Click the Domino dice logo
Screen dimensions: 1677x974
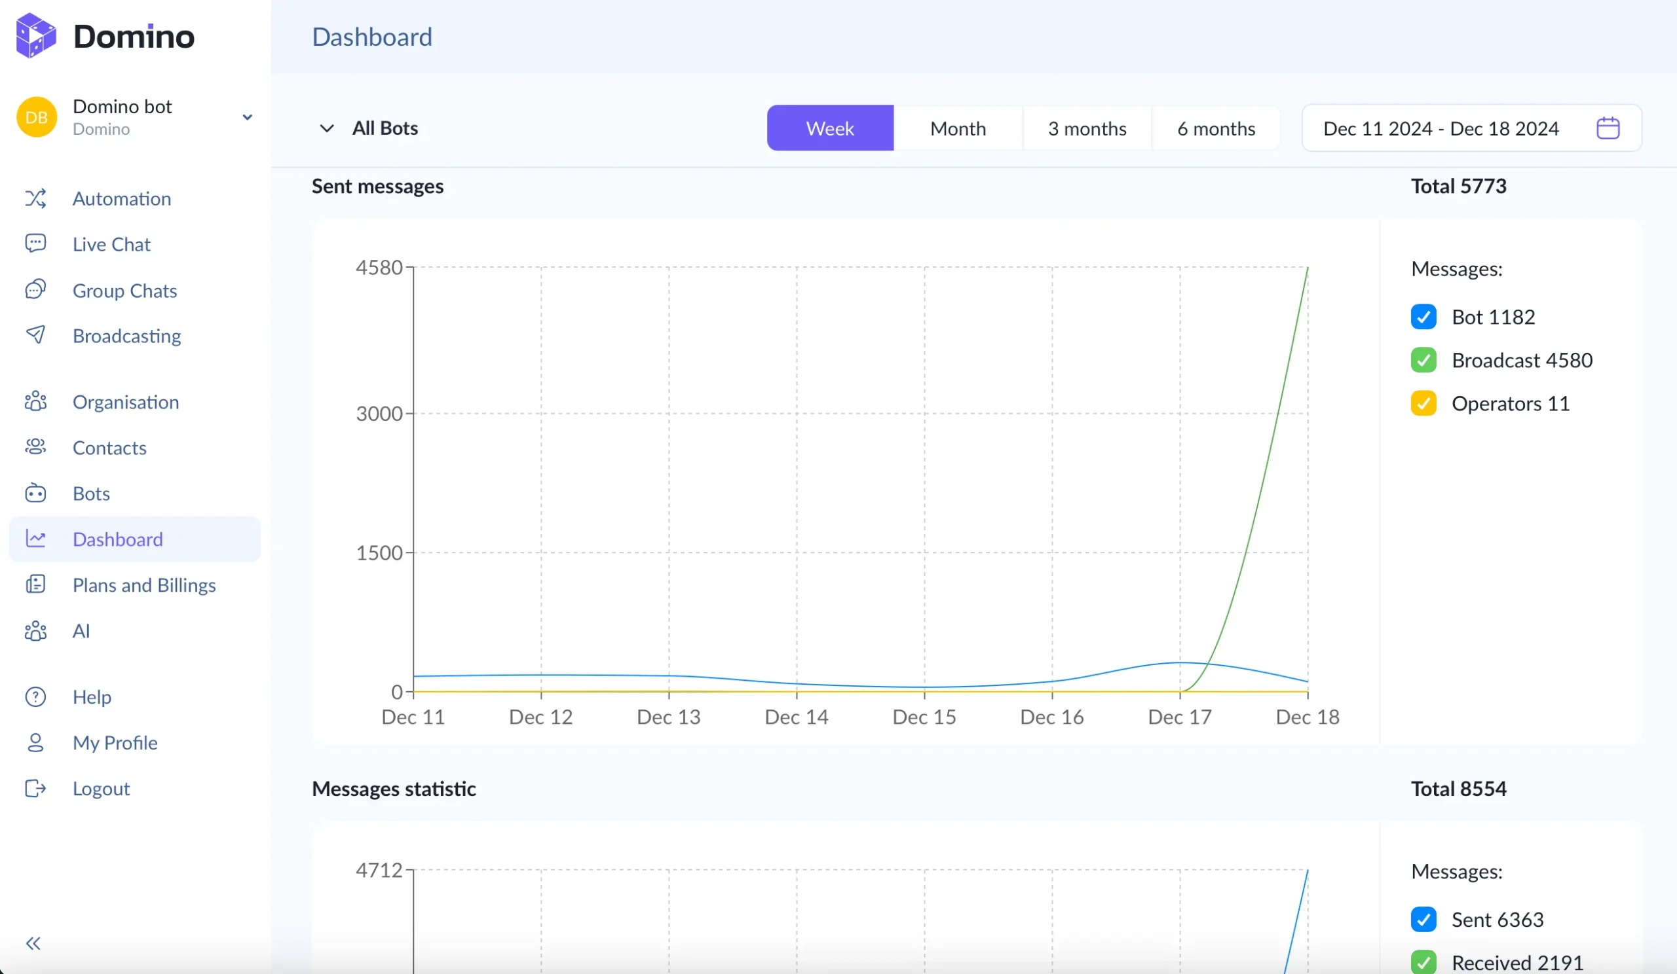tap(35, 35)
